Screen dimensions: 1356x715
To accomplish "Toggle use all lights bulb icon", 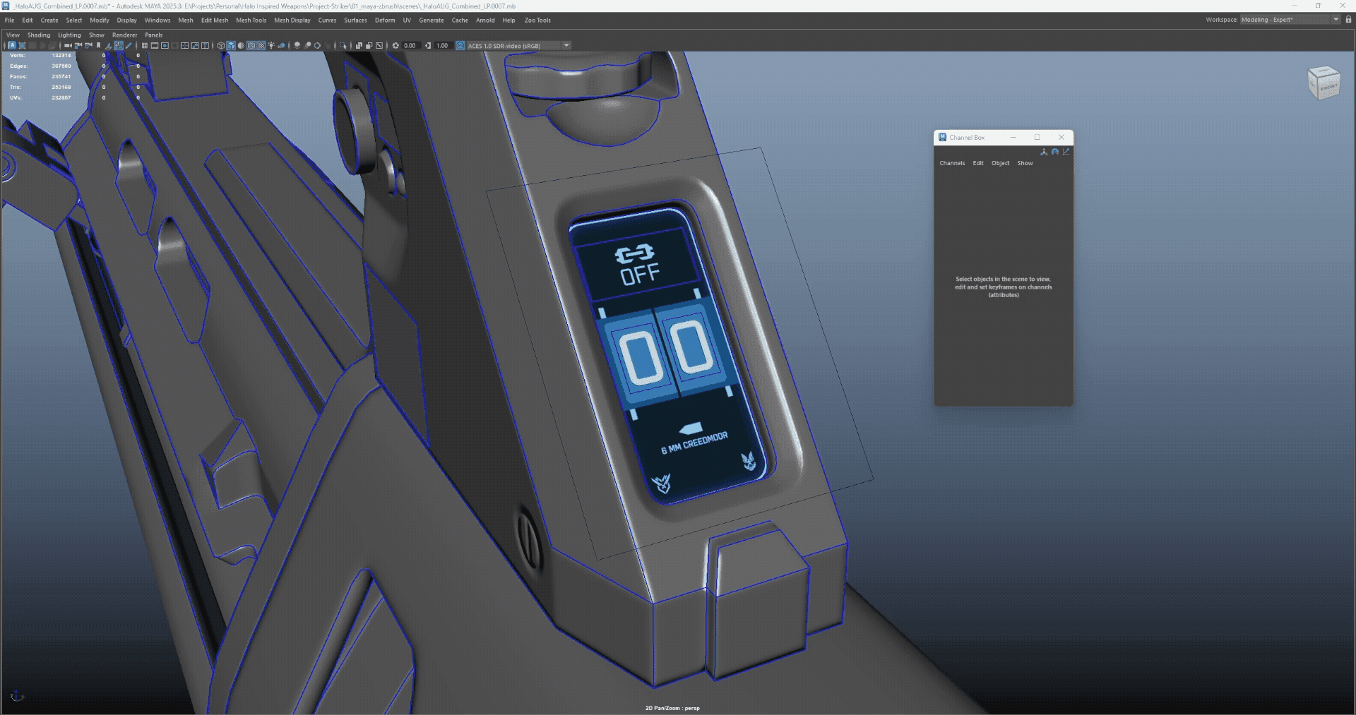I will [x=271, y=45].
